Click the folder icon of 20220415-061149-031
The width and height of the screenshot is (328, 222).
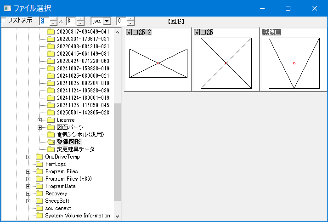click(x=51, y=54)
